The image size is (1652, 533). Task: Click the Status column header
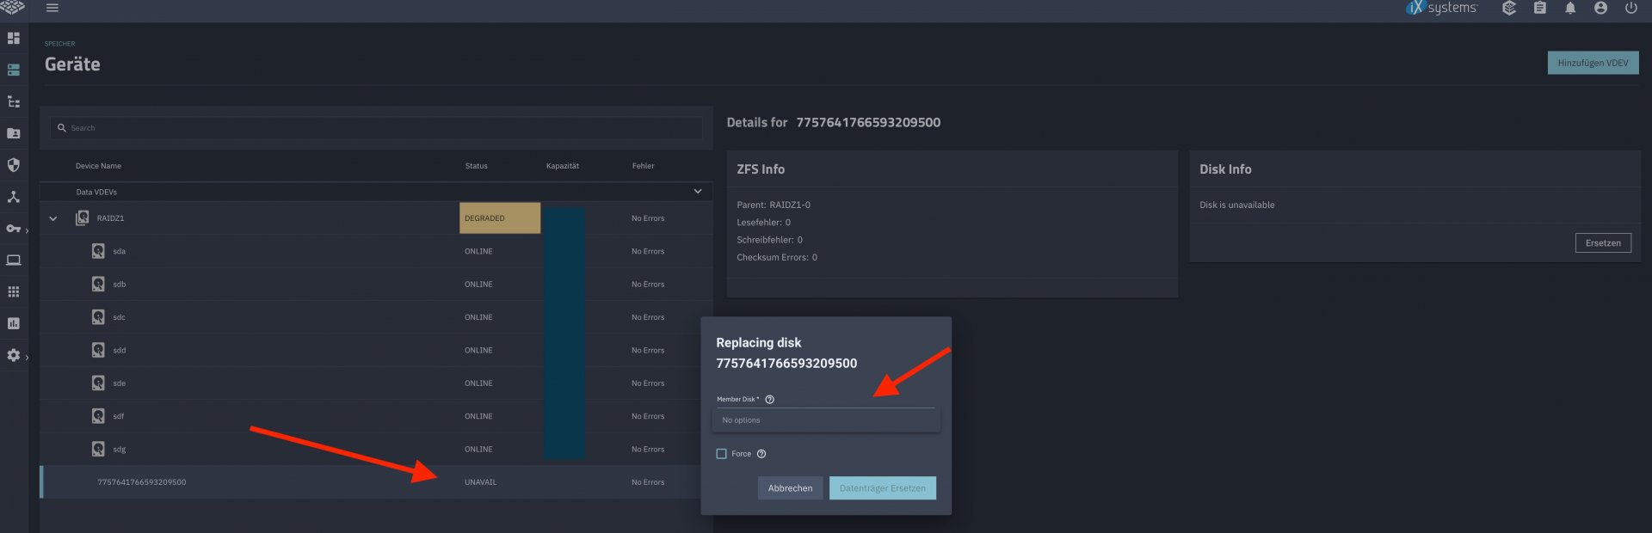coord(476,166)
